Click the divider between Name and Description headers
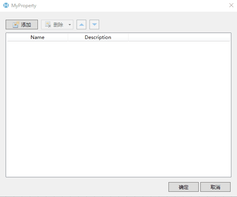 [x=68, y=37]
